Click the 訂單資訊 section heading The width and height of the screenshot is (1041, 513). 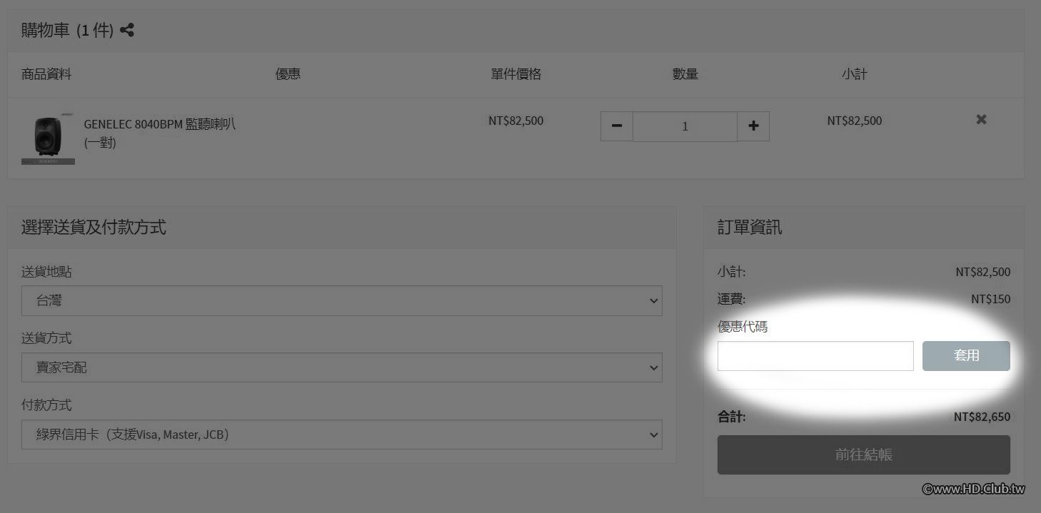coord(750,228)
